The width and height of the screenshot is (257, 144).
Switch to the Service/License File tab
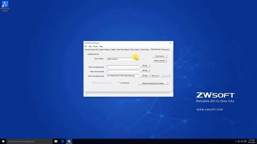click(91, 50)
